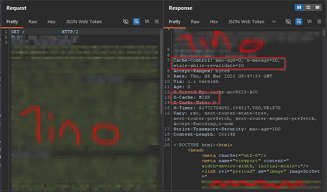Click the 'Content-Length: 266148' header
The width and height of the screenshot is (327, 192).
[x=205, y=134]
